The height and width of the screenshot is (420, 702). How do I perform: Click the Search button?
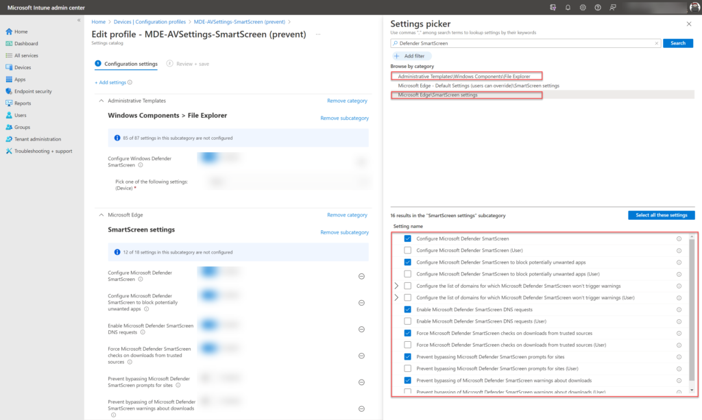(678, 43)
